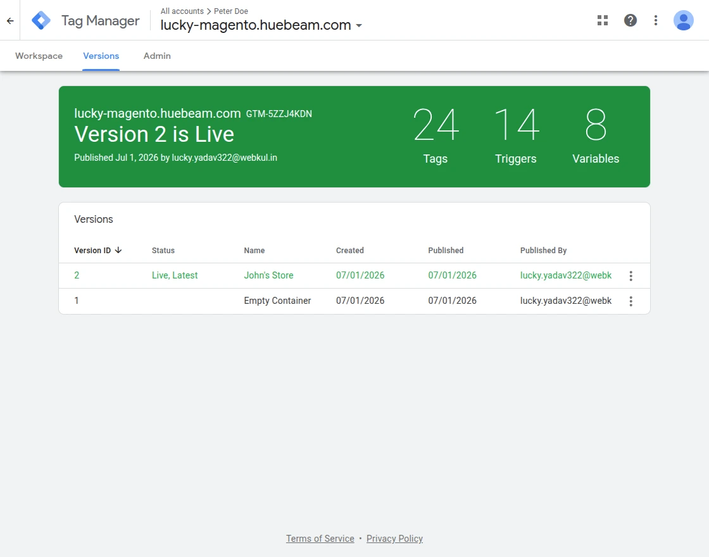Click the All accounts breadcrumb link

(x=182, y=11)
